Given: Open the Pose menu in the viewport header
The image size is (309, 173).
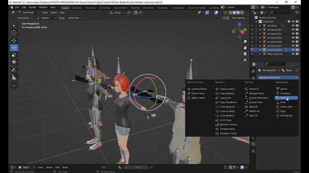Looking at the screenshot, I should tap(62, 12).
